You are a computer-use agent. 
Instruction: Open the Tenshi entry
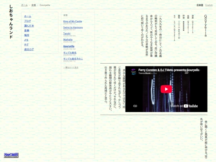pos(67,34)
